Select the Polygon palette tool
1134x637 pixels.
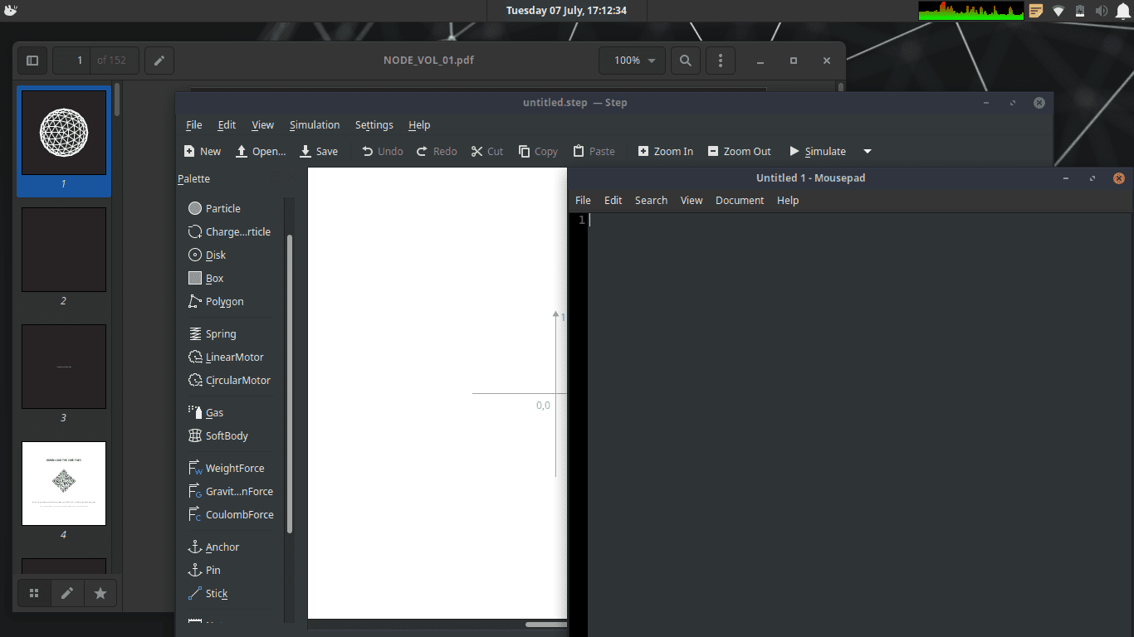pos(216,301)
